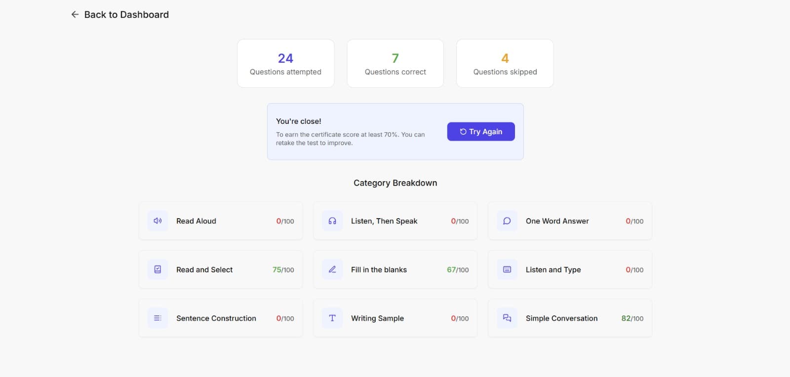Image resolution: width=790 pixels, height=377 pixels.
Task: Click the Read Aloud speaker icon
Action: coord(158,221)
